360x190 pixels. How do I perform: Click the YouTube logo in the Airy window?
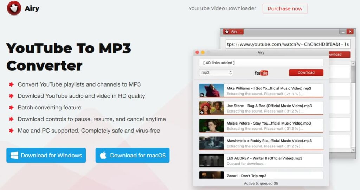tap(261, 73)
